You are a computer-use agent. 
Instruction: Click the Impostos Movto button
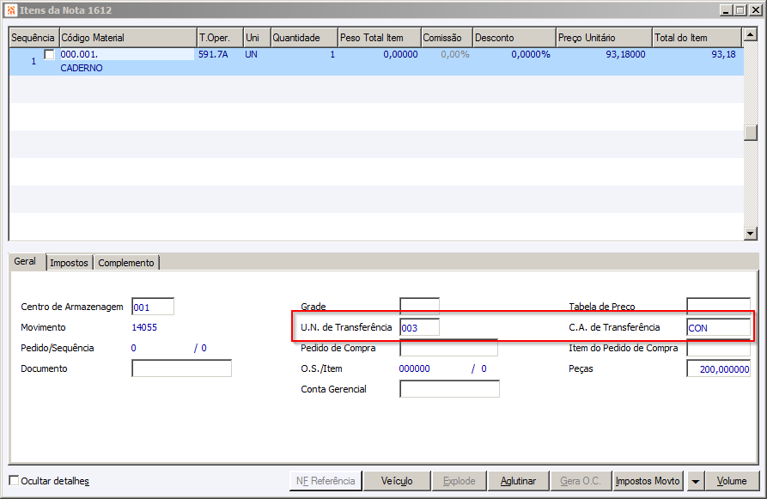coord(648,481)
